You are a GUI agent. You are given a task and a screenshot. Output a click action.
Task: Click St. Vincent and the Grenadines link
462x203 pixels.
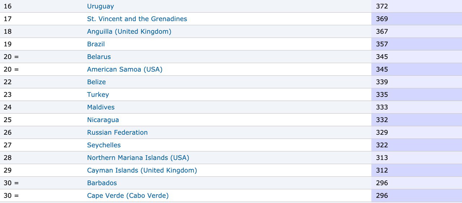point(137,19)
